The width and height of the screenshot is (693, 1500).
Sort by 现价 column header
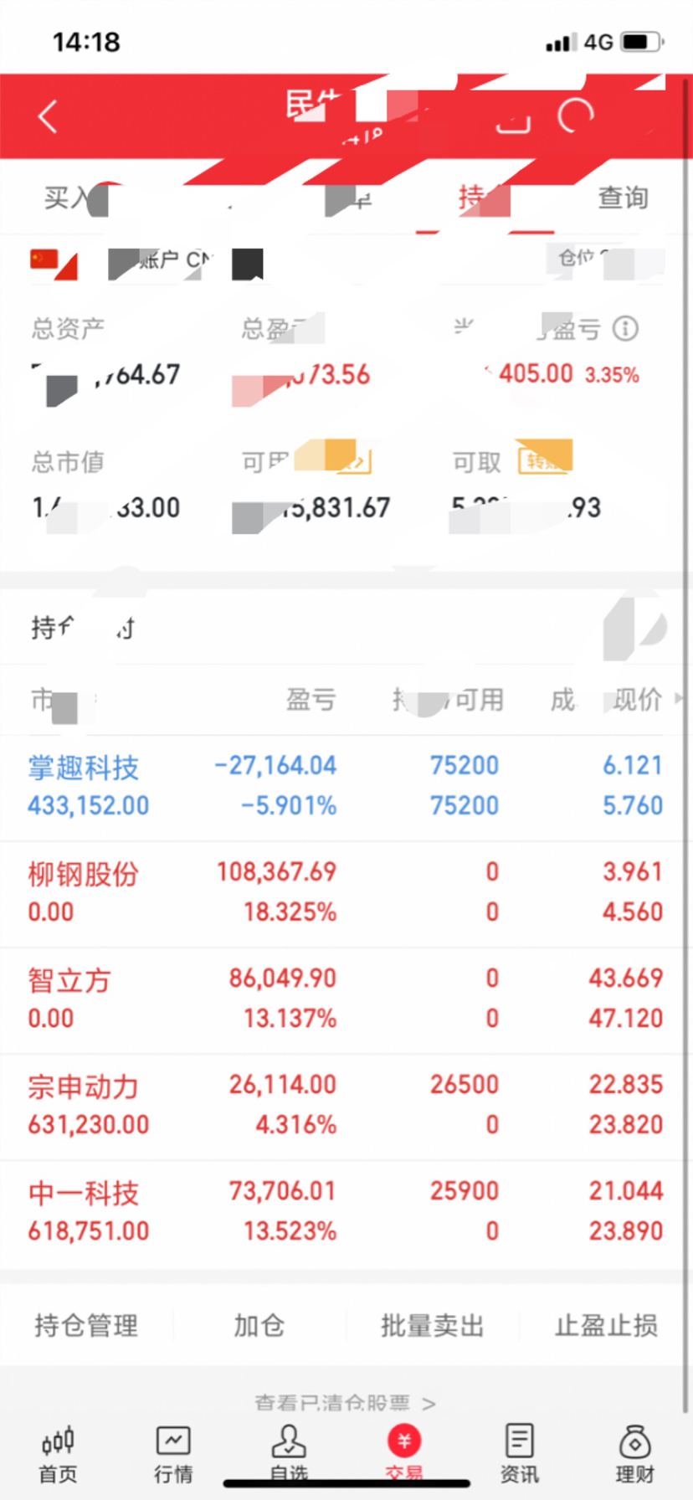(x=638, y=699)
